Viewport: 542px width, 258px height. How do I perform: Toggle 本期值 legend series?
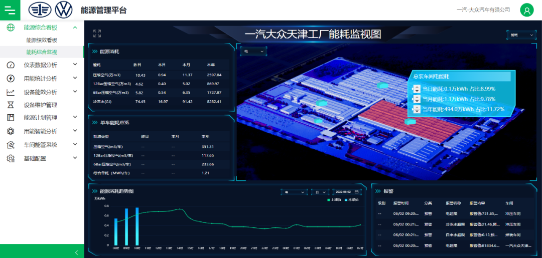[x=352, y=200]
